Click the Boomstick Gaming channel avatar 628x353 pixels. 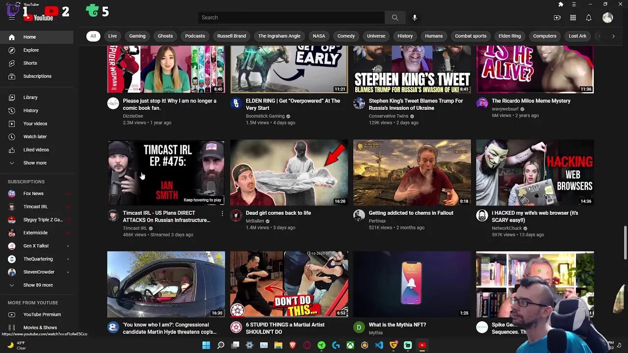point(236,103)
